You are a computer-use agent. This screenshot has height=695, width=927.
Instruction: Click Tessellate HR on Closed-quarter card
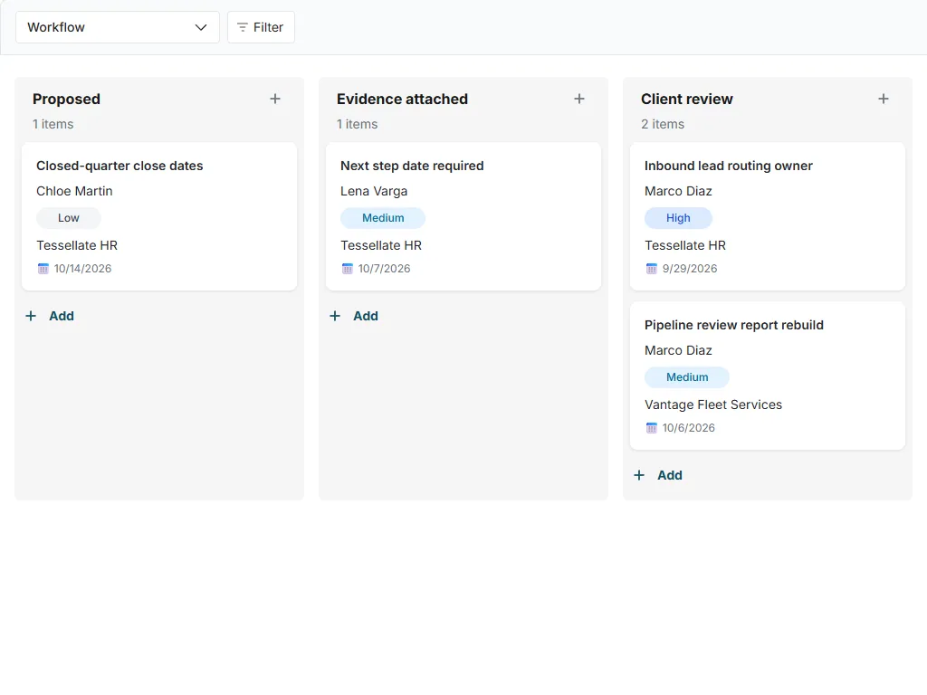(x=77, y=245)
